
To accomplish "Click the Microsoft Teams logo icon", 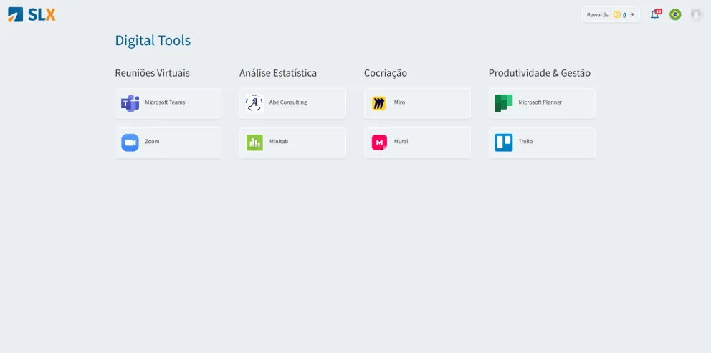I will click(130, 103).
